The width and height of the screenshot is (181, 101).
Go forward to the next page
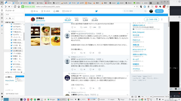click(x=6, y=7)
